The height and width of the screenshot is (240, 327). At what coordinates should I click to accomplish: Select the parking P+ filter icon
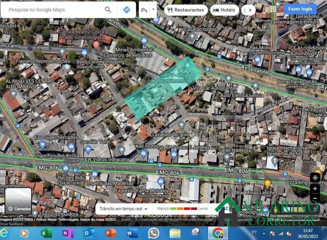coord(144,10)
